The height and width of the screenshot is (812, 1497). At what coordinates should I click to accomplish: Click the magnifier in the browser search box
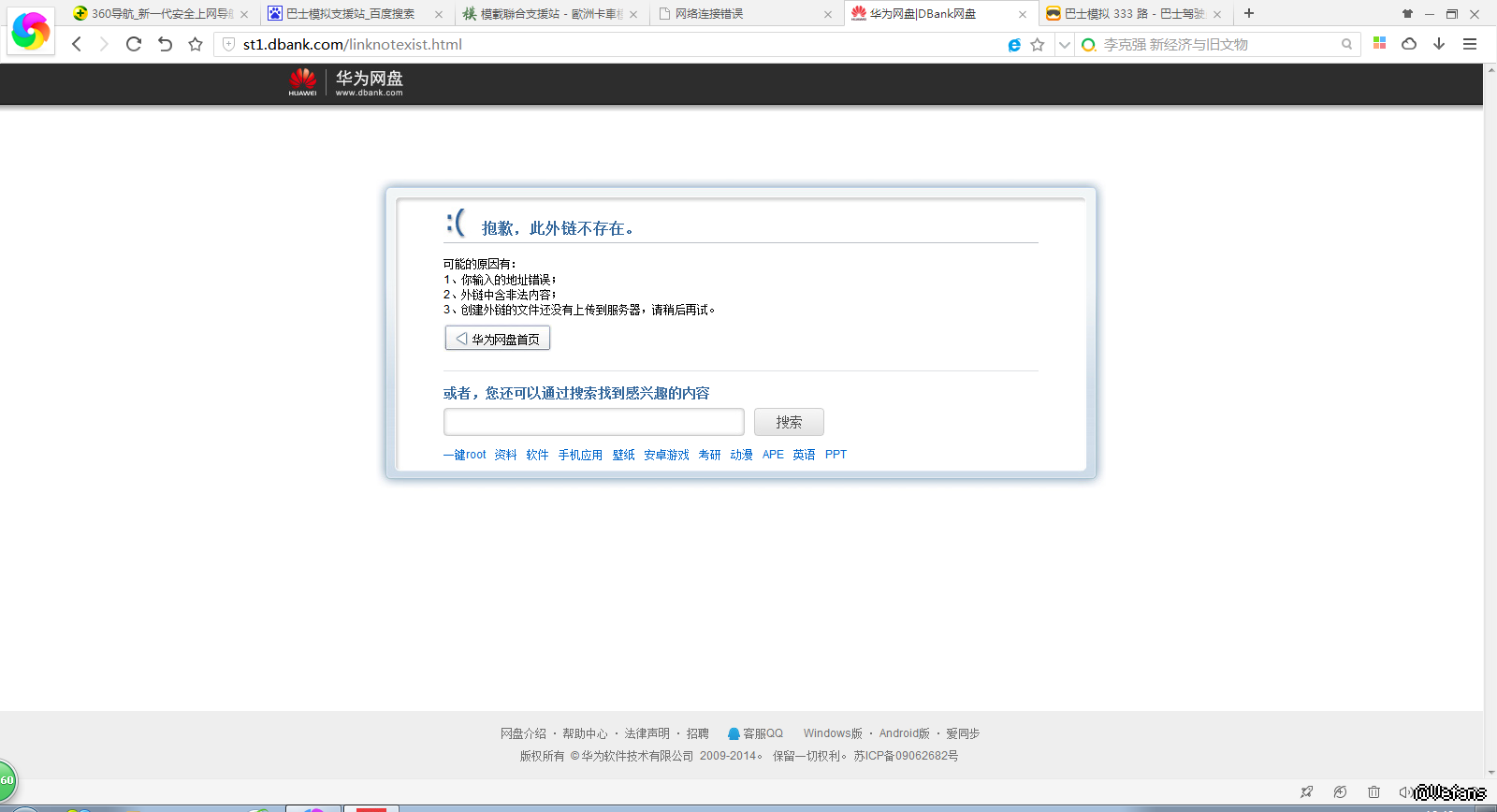(1347, 44)
